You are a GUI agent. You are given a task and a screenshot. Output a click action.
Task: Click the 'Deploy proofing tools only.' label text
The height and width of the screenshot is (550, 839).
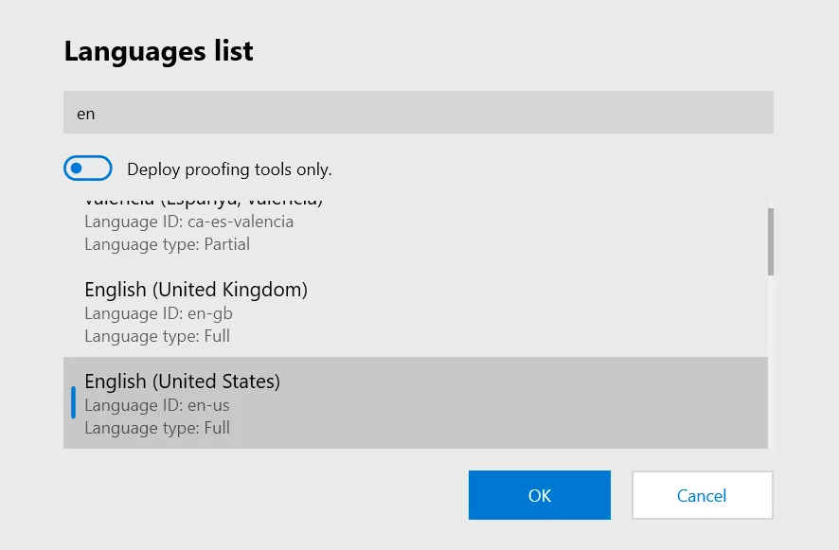coord(229,169)
